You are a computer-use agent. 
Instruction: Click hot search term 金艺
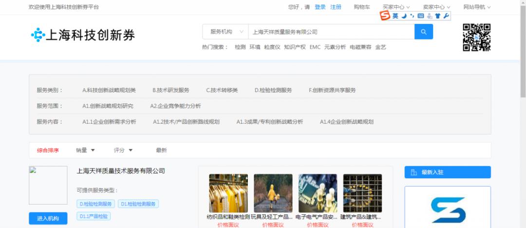(381, 47)
